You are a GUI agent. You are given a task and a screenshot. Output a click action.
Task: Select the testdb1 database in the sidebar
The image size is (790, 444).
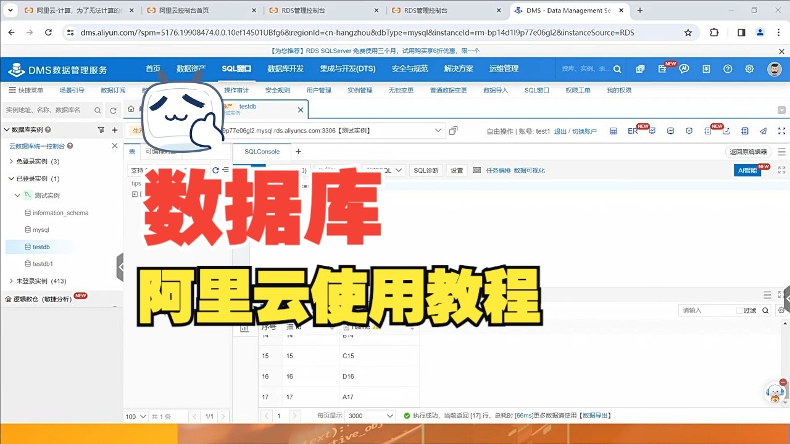[41, 263]
